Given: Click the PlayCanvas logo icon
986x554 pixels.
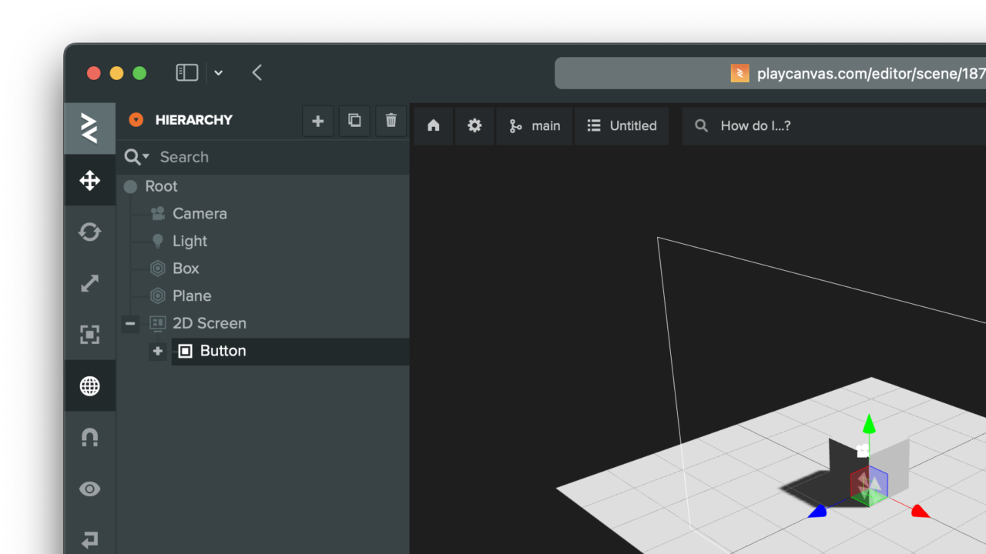Looking at the screenshot, I should point(90,128).
